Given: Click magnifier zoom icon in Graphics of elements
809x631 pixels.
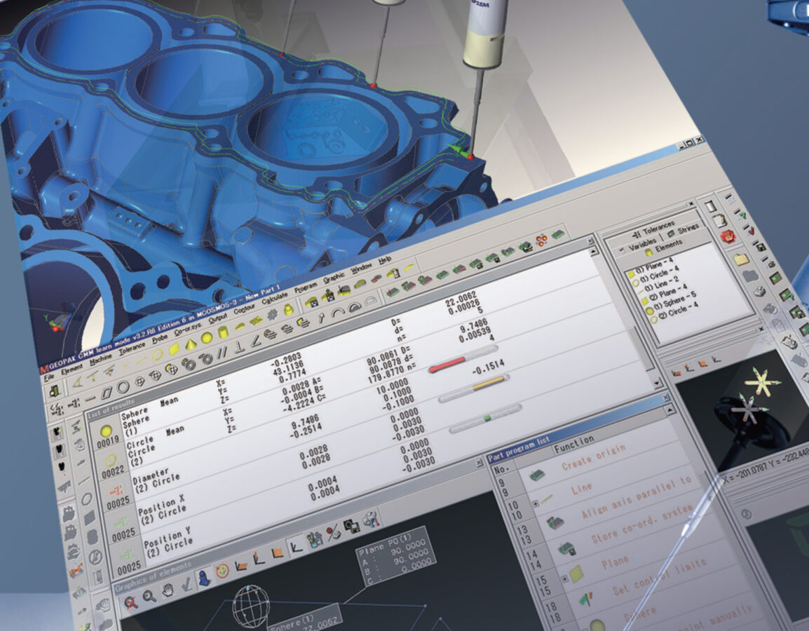Looking at the screenshot, I should click(149, 596).
